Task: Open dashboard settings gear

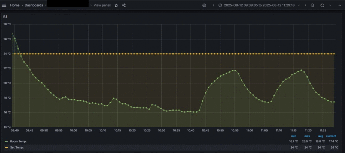Action: [204, 5]
